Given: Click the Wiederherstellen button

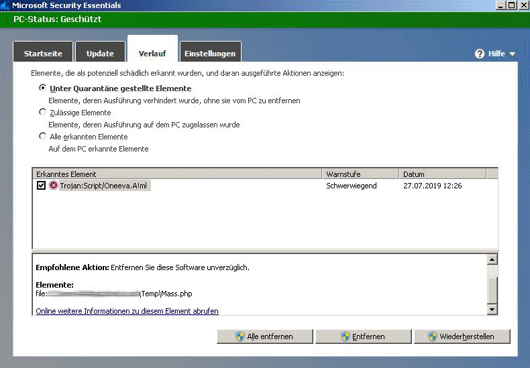Looking at the screenshot, I should tap(462, 336).
